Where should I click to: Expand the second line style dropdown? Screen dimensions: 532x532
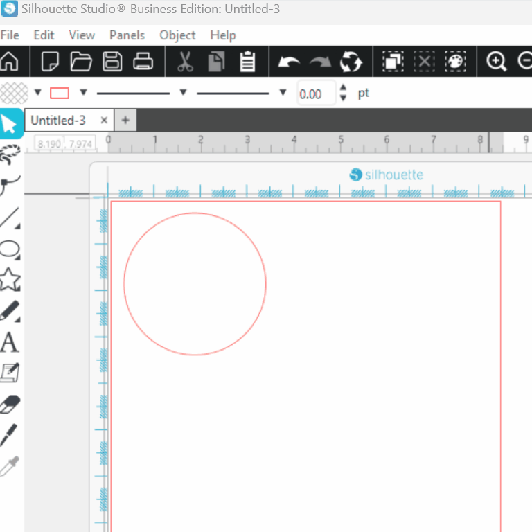283,92
